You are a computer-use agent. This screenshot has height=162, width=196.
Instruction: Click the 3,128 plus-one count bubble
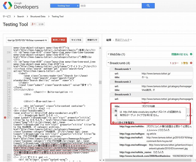pyautogui.click(x=41, y=24)
